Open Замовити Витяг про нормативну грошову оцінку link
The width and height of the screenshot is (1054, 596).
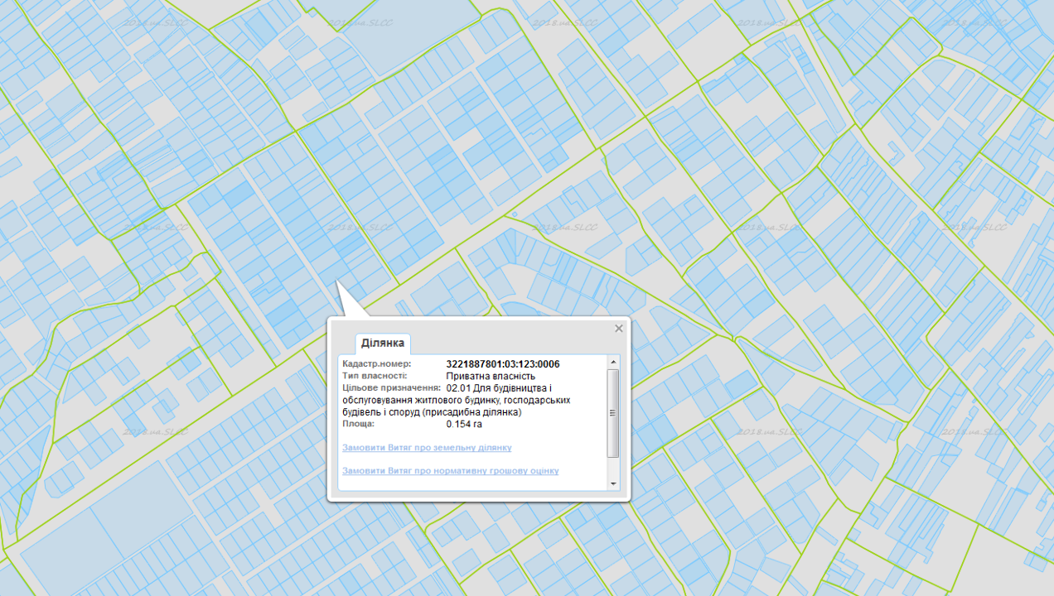coord(450,471)
